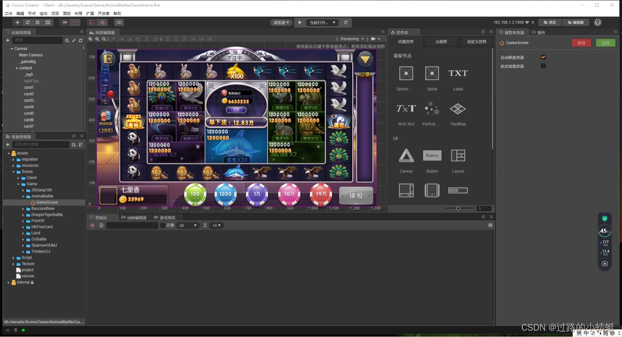Clear the console log
This screenshot has height=337, width=622.
(92, 225)
